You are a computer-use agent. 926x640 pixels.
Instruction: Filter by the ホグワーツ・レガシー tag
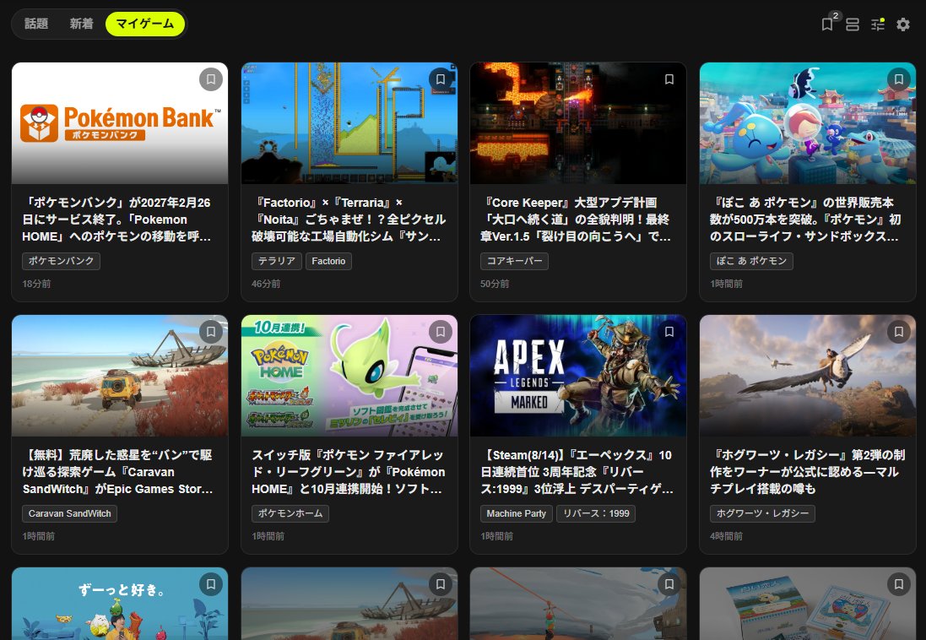tap(762, 513)
